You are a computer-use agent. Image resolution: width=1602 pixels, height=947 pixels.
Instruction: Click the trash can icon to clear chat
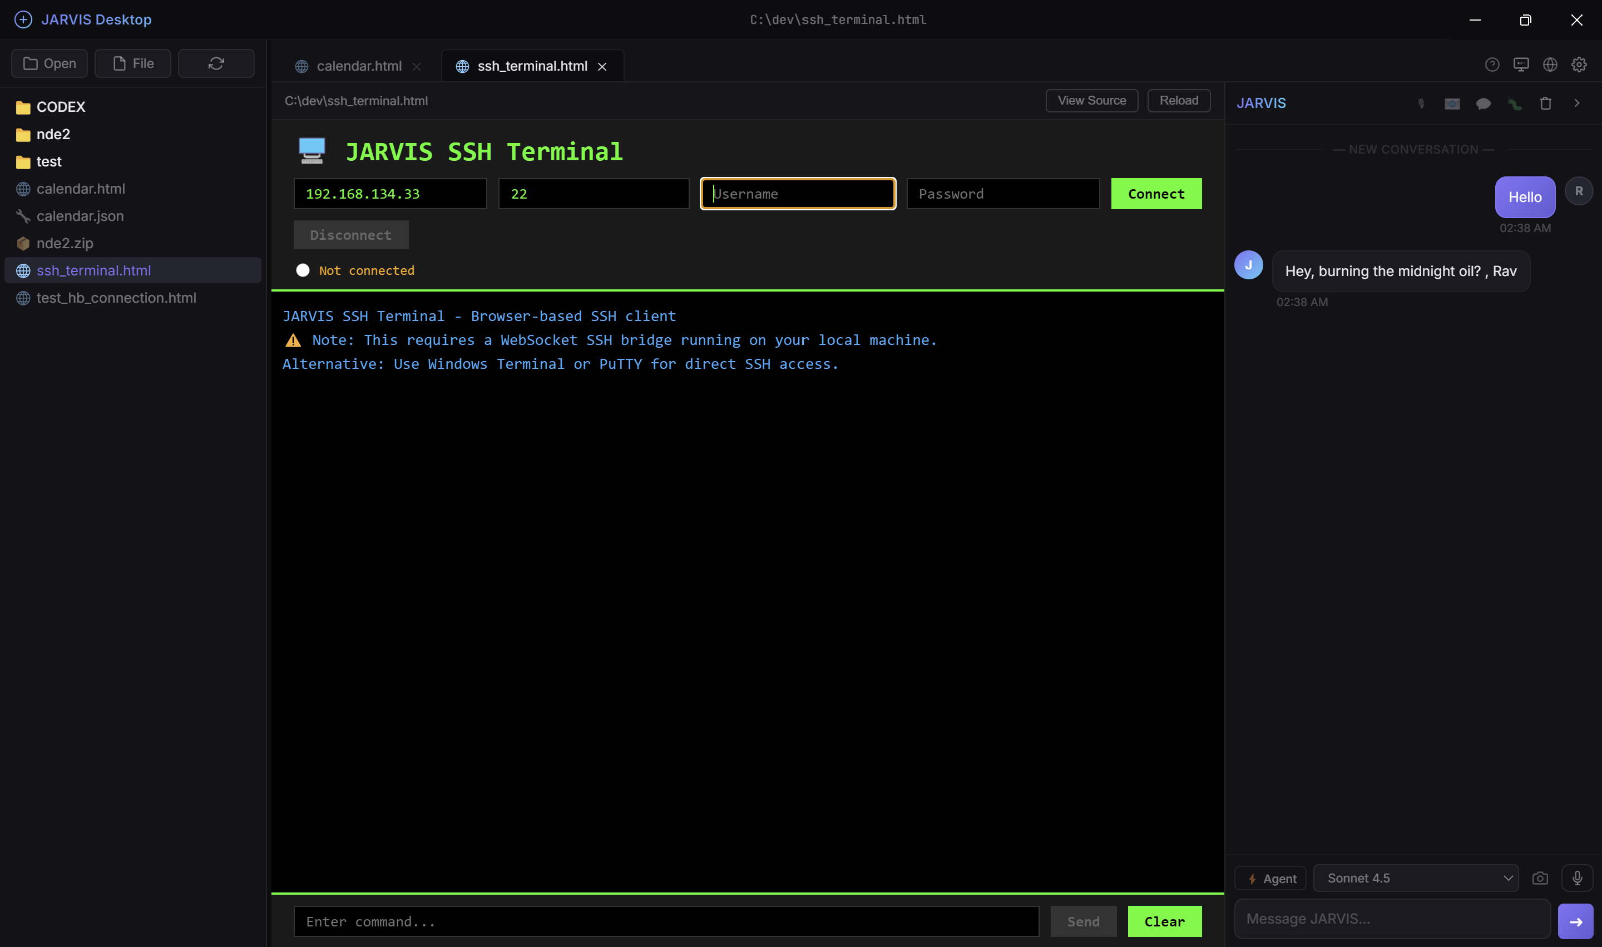click(x=1545, y=103)
